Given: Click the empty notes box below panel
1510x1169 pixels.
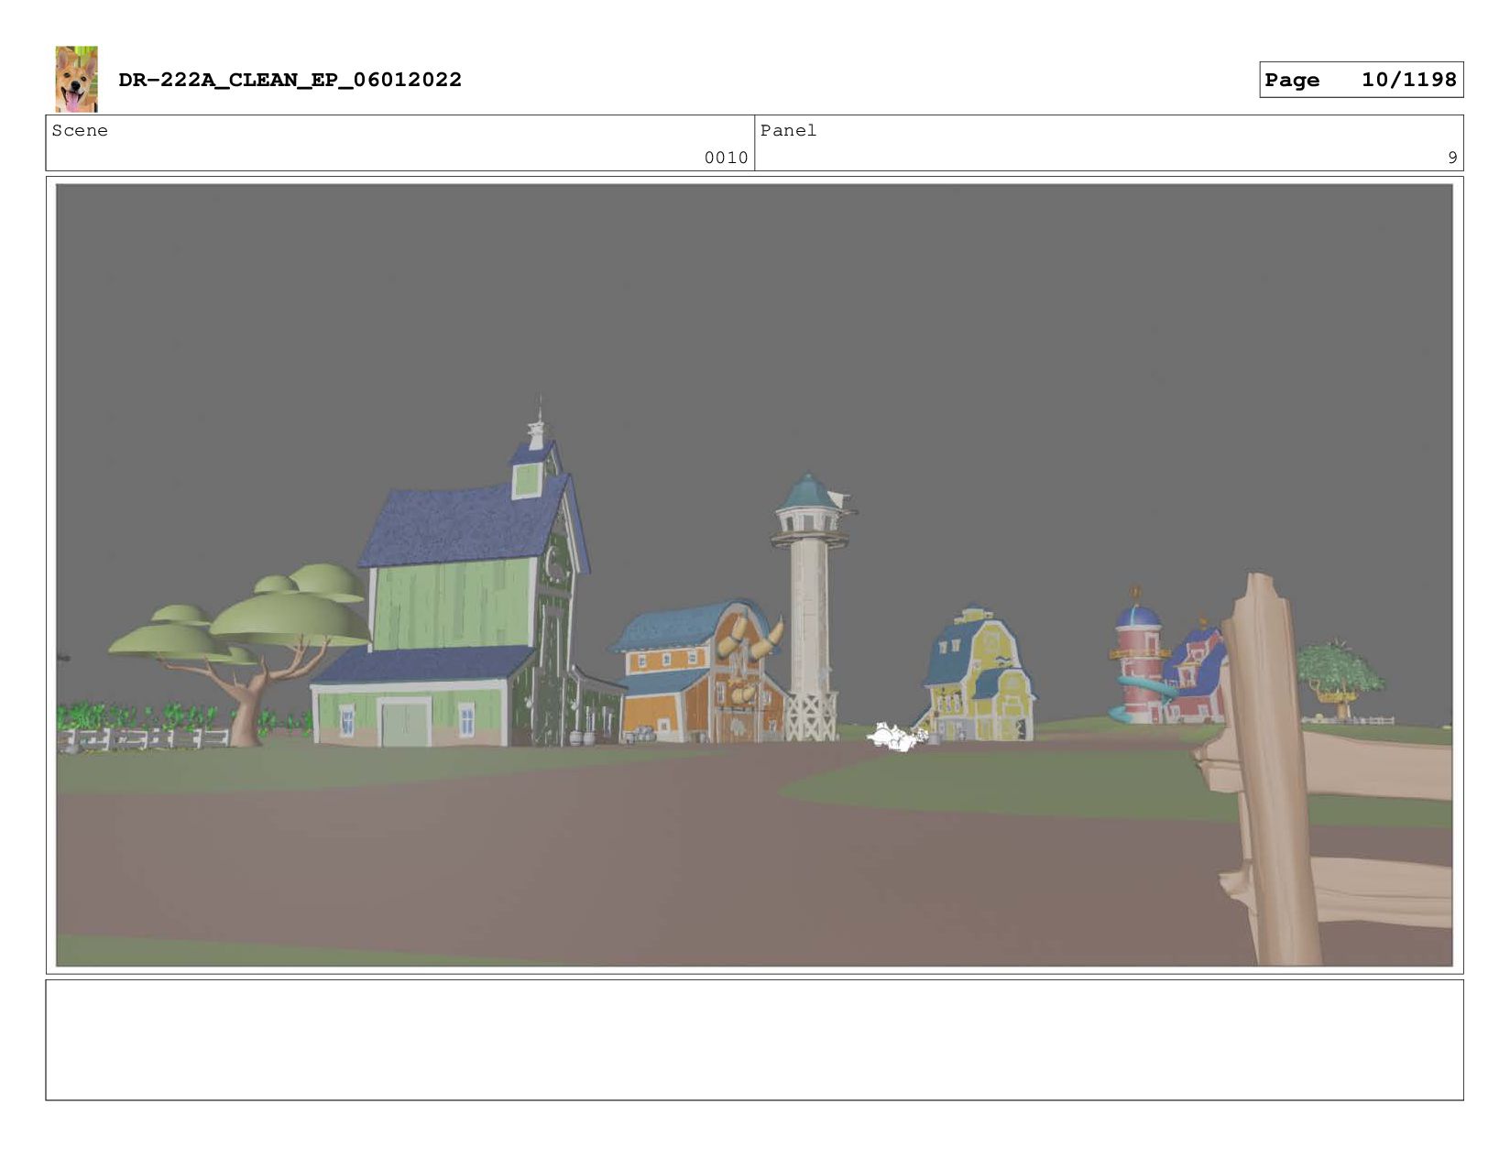Looking at the screenshot, I should coord(754,1040).
